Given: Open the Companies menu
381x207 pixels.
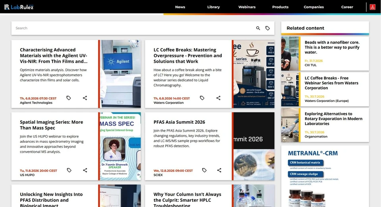Looking at the screenshot, I should (314, 7).
